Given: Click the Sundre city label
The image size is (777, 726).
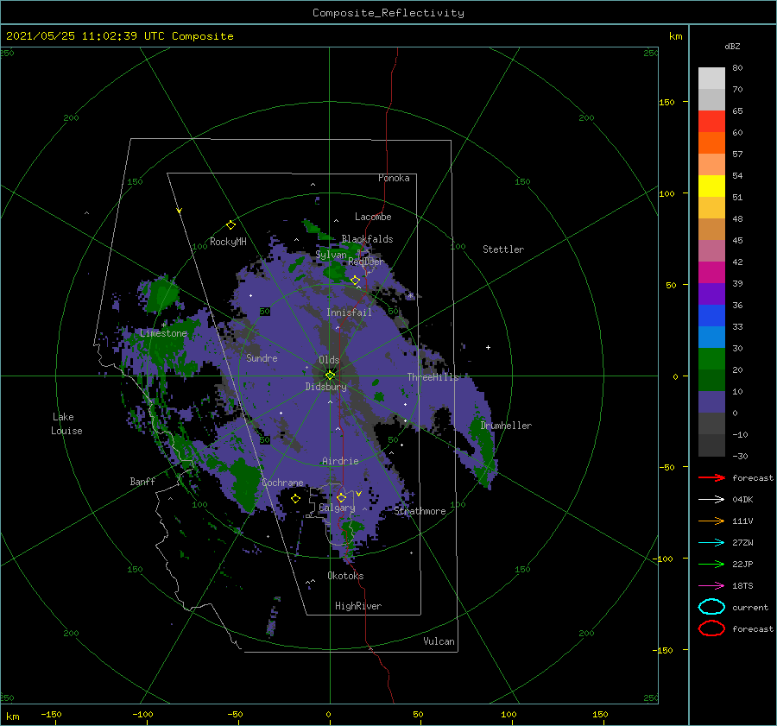Looking at the screenshot, I should (262, 357).
